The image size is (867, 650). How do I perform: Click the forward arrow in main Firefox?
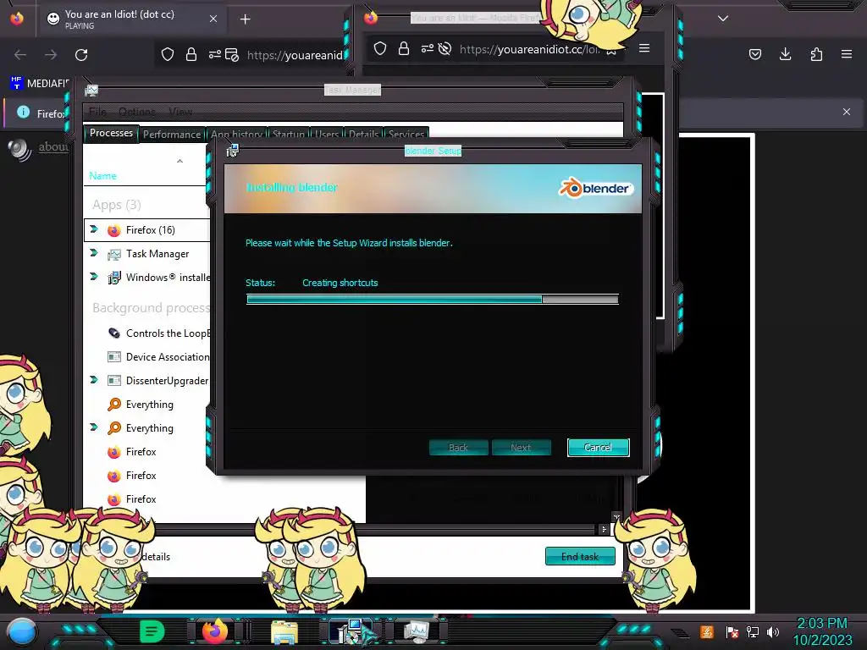point(51,55)
